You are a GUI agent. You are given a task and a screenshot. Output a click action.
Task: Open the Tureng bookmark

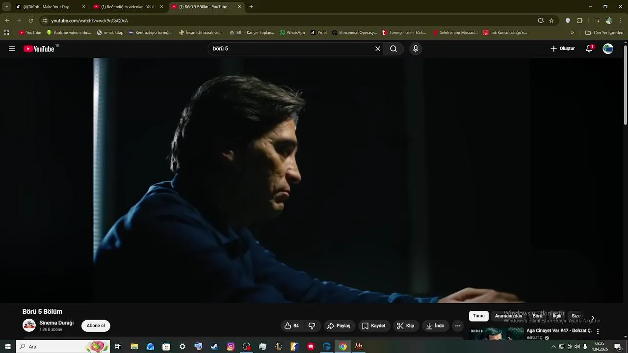(x=404, y=33)
